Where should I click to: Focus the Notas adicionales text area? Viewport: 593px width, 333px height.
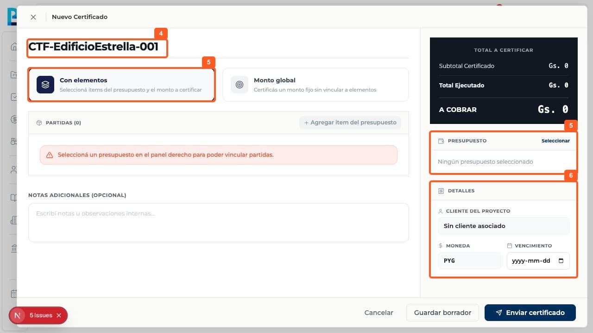(219, 222)
